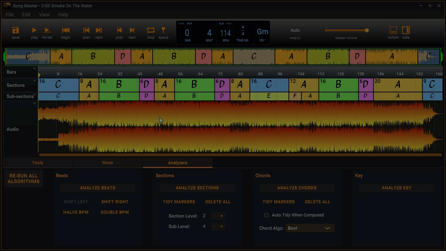Click Double BPM button
This screenshot has height=251, width=446.
click(115, 212)
